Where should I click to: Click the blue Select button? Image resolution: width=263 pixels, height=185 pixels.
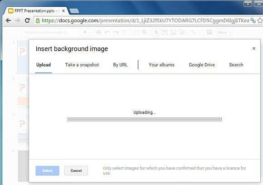click(47, 170)
